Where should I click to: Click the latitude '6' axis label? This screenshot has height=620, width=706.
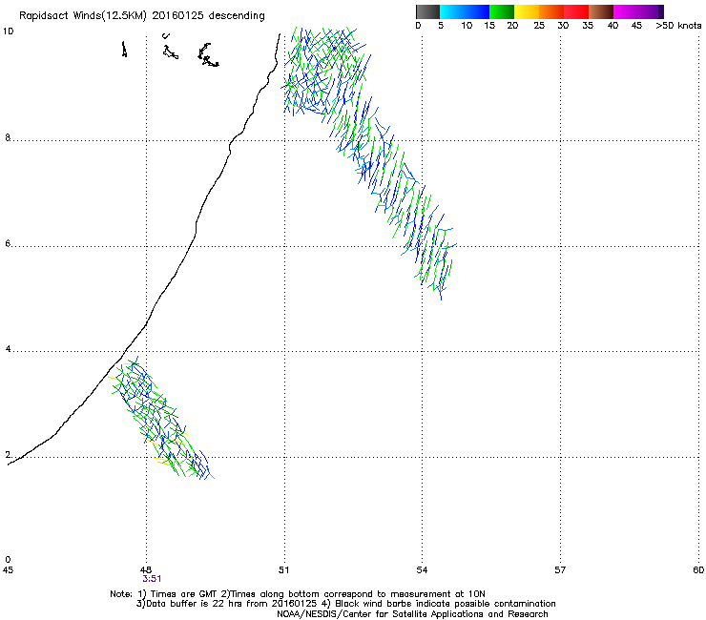tap(8, 243)
